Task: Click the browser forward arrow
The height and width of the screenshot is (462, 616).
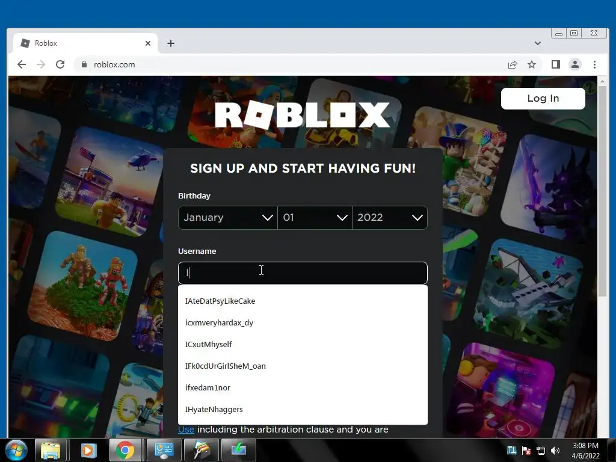Action: coord(41,64)
